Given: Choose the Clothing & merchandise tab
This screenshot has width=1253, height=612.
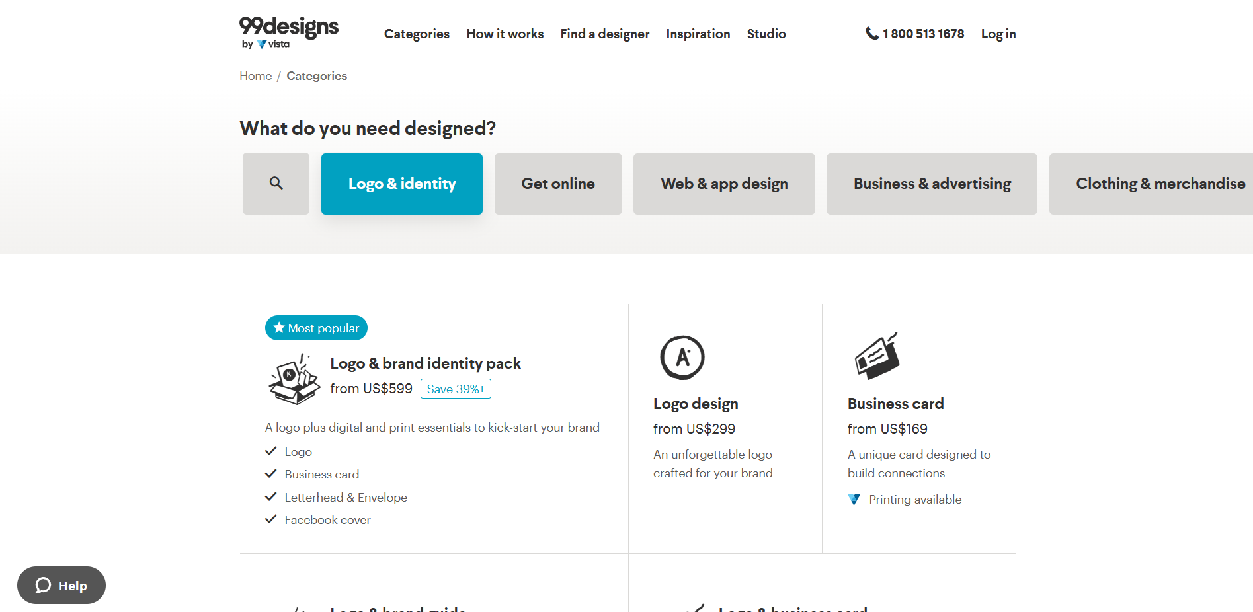Looking at the screenshot, I should pyautogui.click(x=1151, y=184).
